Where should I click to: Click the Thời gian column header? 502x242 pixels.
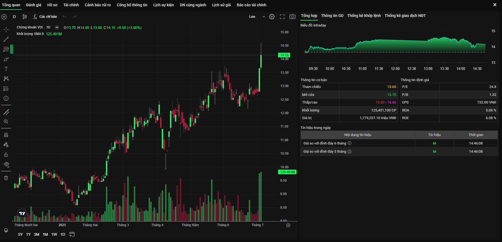tap(476, 135)
